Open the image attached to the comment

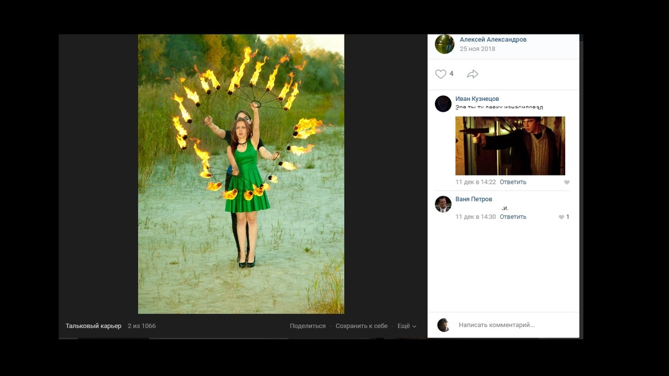click(510, 146)
